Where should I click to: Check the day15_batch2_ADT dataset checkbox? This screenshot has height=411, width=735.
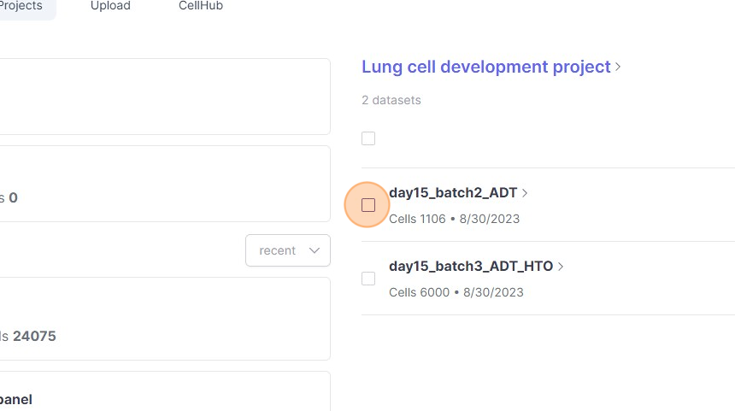click(368, 205)
